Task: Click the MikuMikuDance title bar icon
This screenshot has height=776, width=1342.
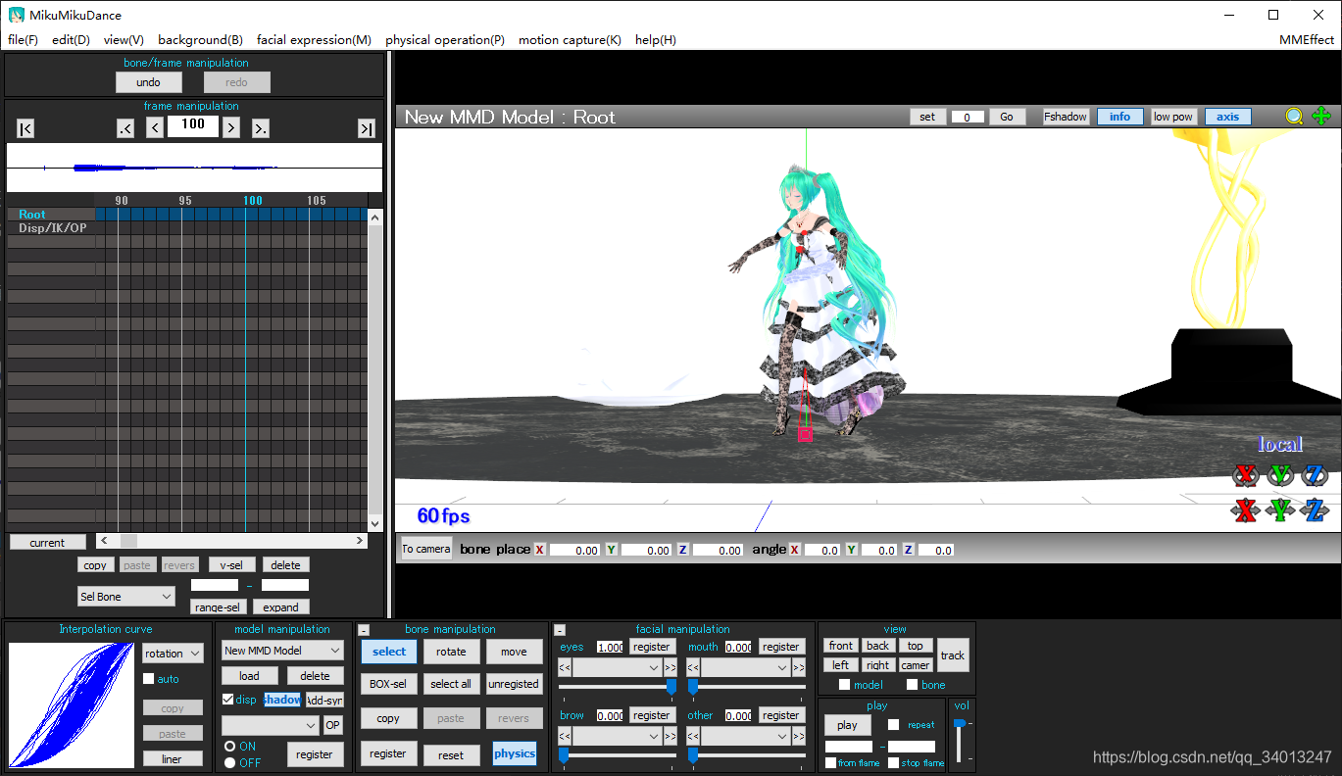Action: (x=17, y=15)
